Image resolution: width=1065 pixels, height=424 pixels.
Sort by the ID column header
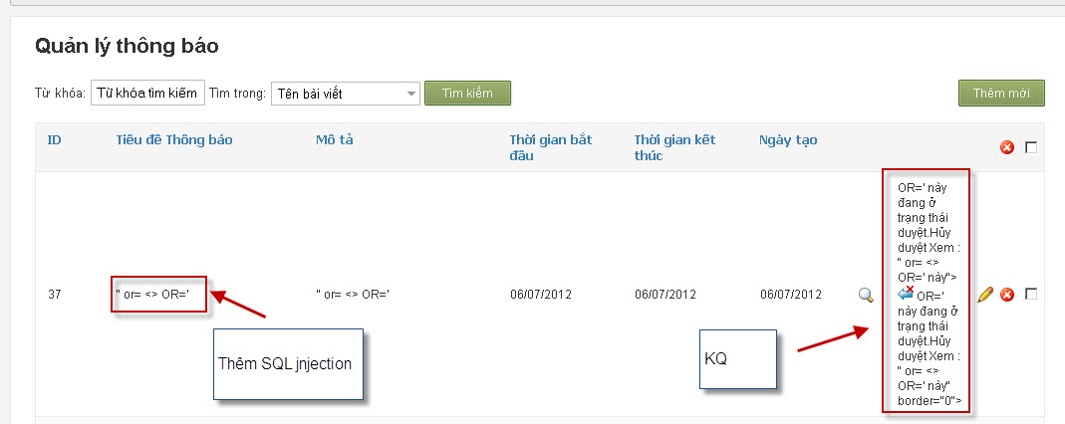pyautogui.click(x=55, y=140)
